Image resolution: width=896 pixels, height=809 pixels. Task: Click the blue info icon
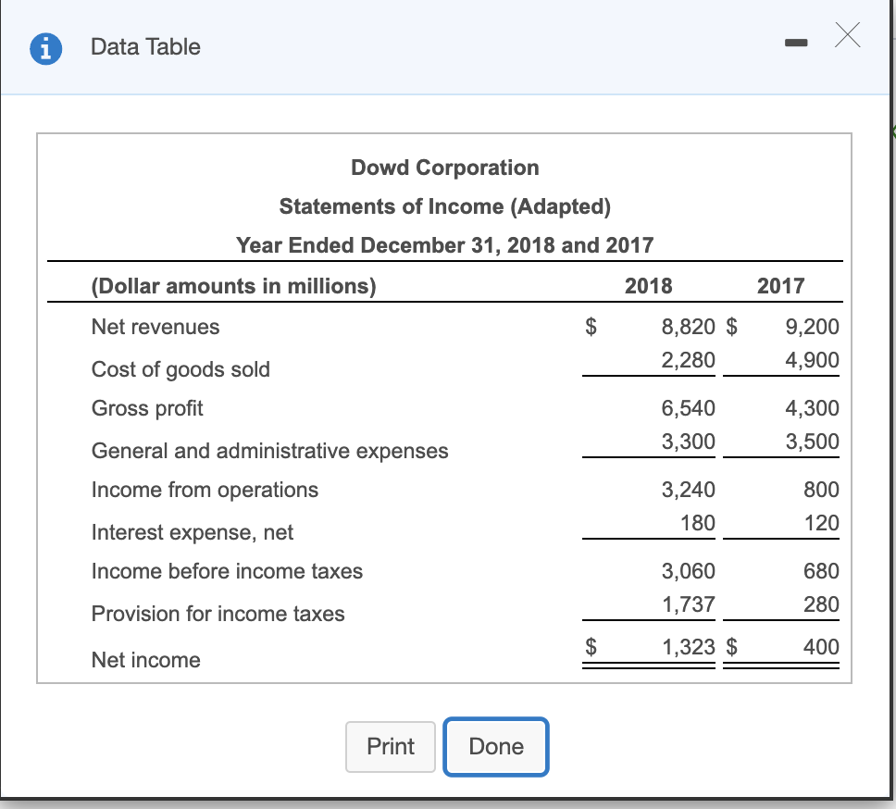click(x=45, y=48)
